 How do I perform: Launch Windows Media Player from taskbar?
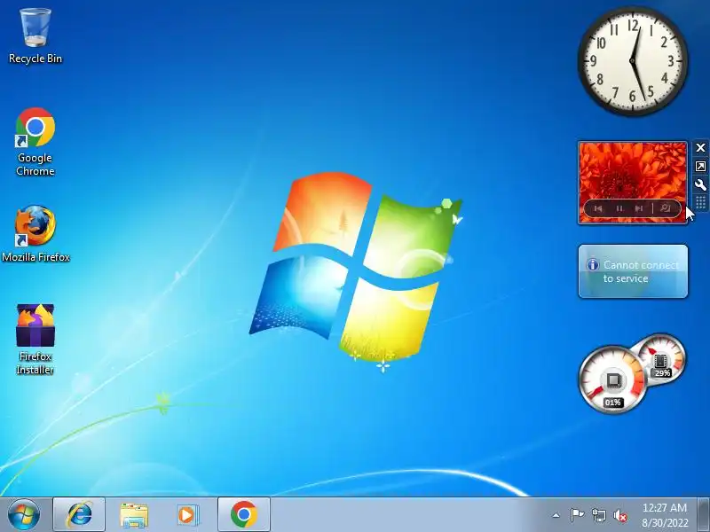(x=187, y=515)
